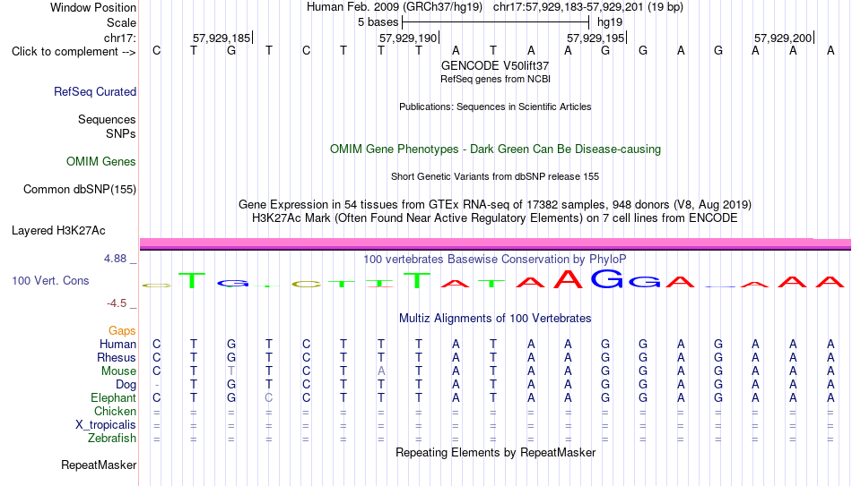Image resolution: width=852 pixels, height=486 pixels.
Task: Click the 'RefSeq genes from NCBI' title
Action: 496,79
